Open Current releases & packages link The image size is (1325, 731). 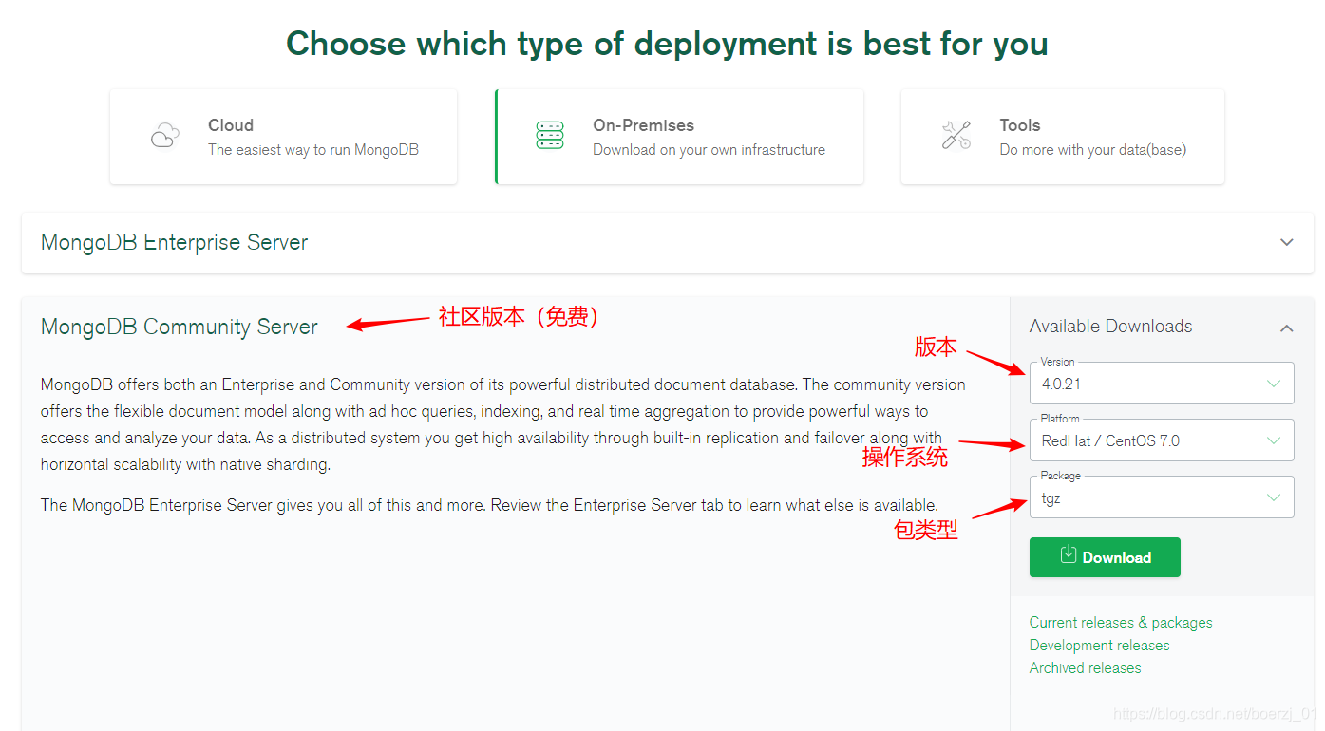(x=1121, y=623)
